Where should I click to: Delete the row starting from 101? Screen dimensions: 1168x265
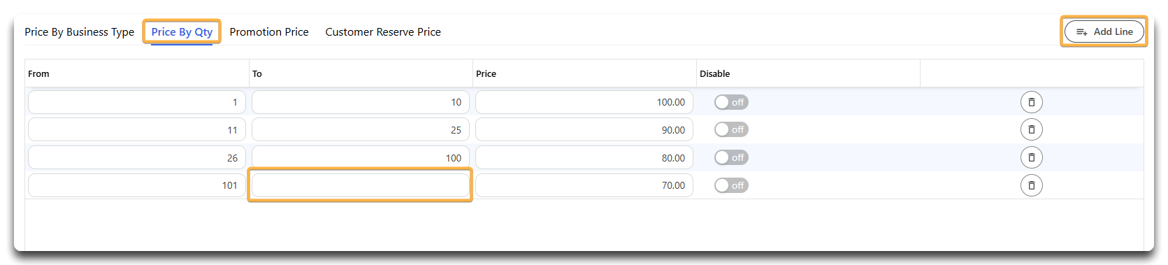click(x=1031, y=185)
